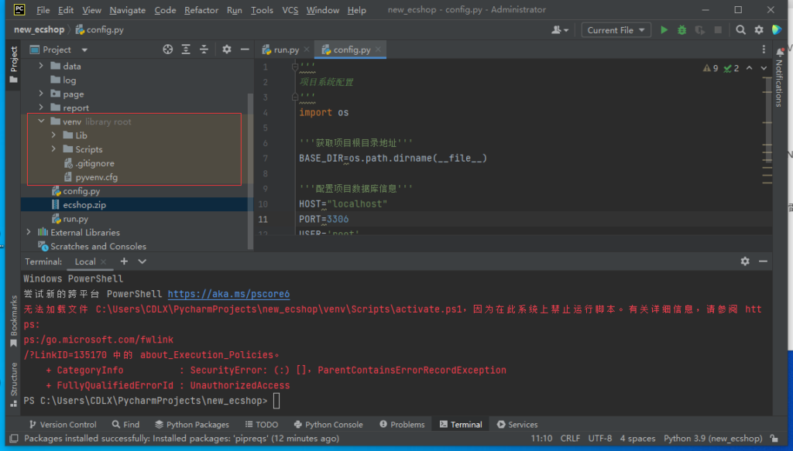
Task: Open Project panel gear options
Action: 226,50
